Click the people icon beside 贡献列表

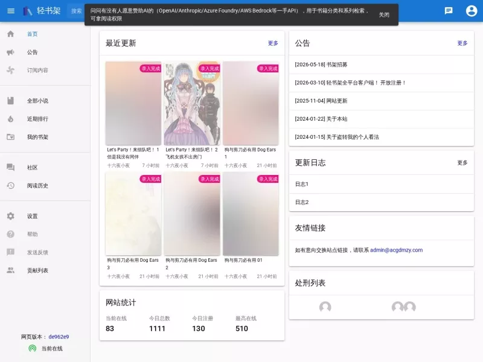pos(10,270)
